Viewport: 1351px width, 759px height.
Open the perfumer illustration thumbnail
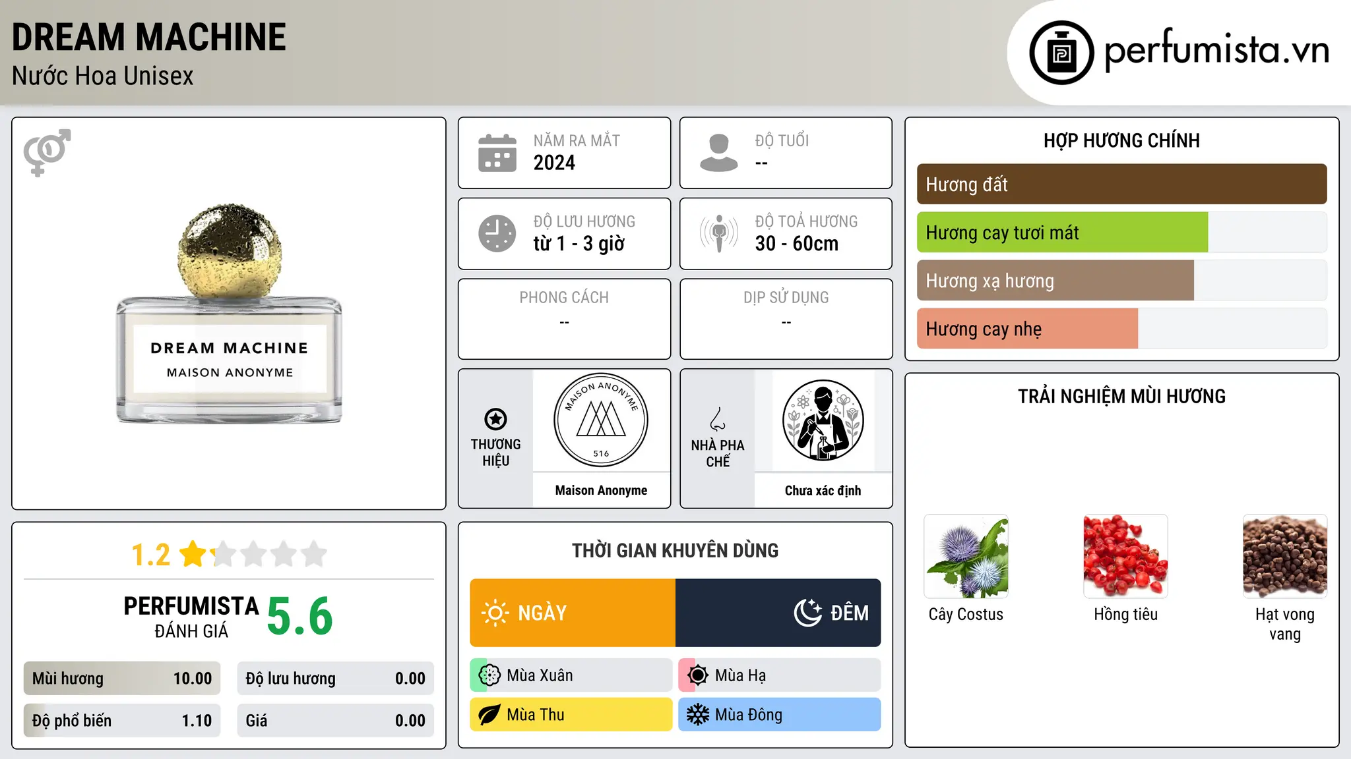point(823,420)
